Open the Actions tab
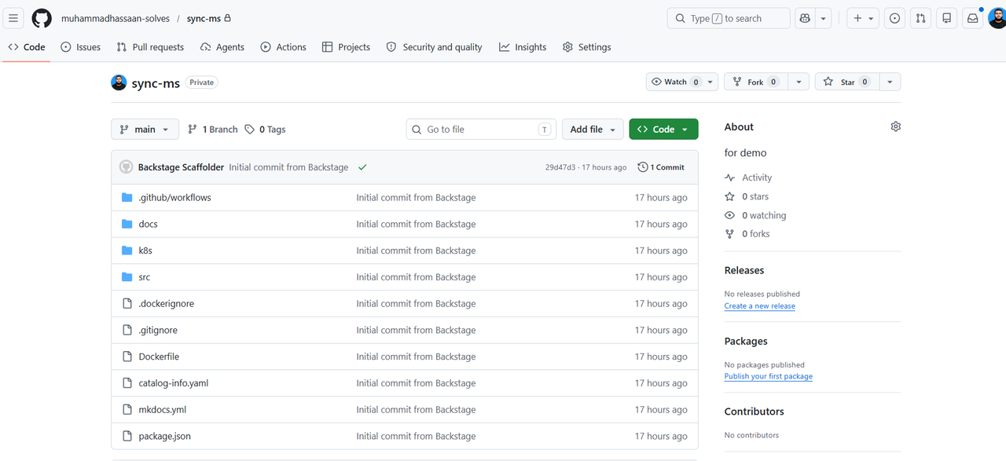This screenshot has width=1006, height=461. point(284,47)
